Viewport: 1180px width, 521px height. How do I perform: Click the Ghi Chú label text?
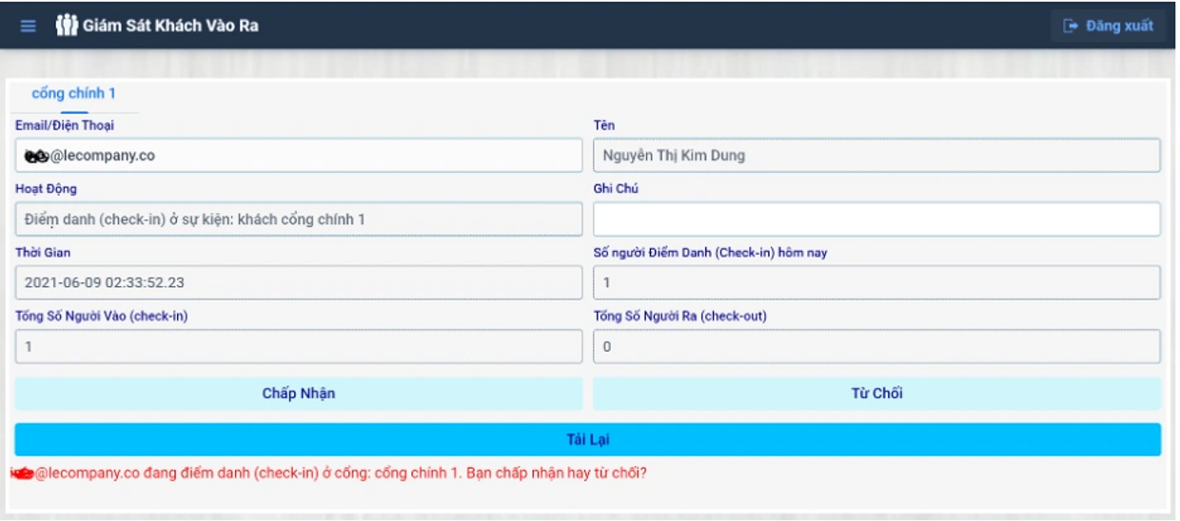[x=616, y=189]
